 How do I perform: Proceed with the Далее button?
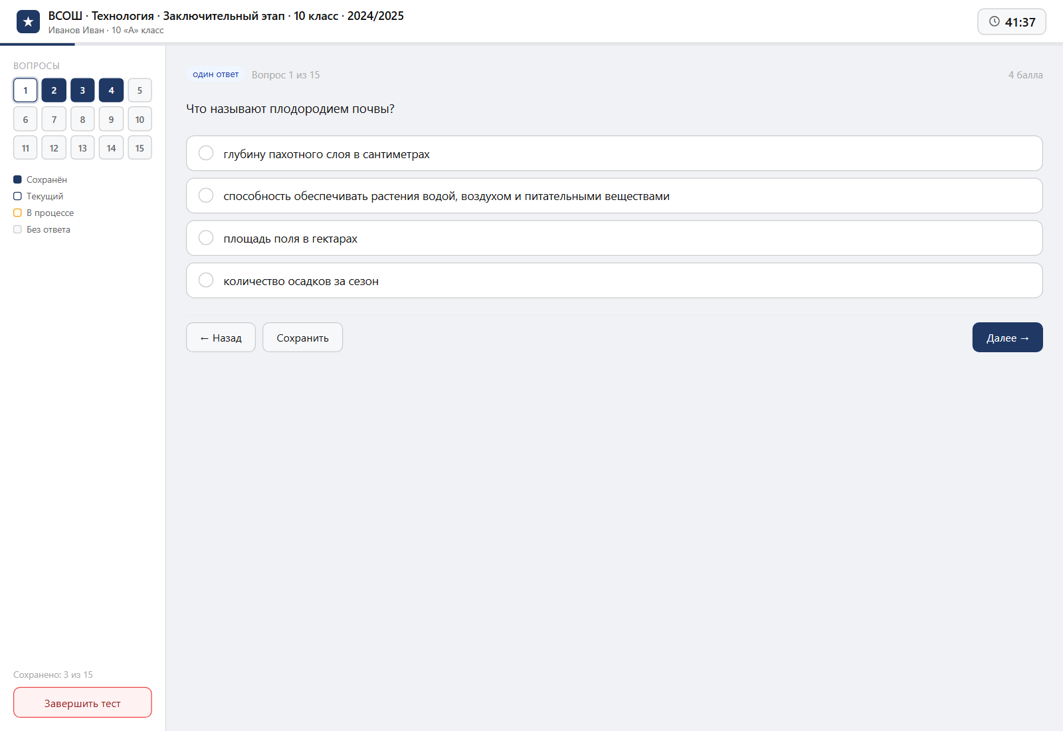pos(1007,338)
